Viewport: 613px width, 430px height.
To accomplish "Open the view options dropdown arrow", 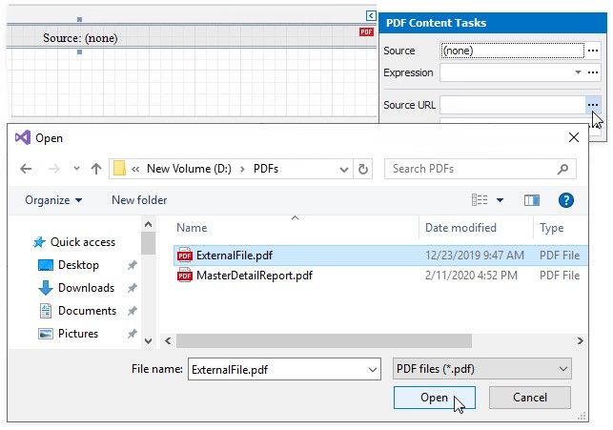I will point(500,200).
